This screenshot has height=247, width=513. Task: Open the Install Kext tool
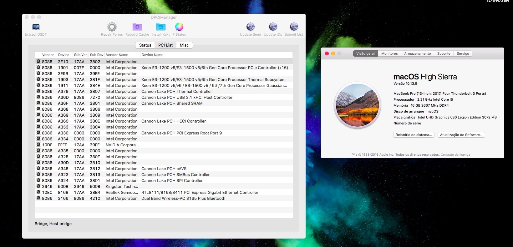tap(160, 27)
